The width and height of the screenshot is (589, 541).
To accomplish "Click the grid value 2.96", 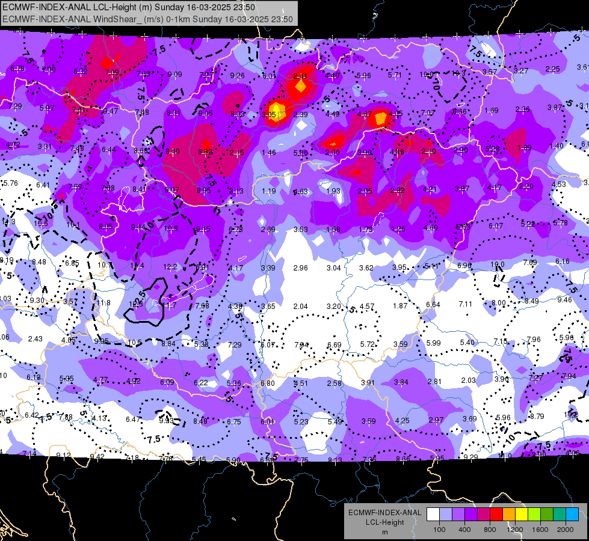I will (x=300, y=267).
